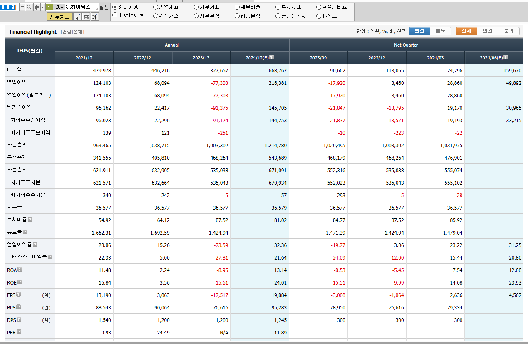Click the 부채비율 help icon
This screenshot has width=528, height=344.
30,220
